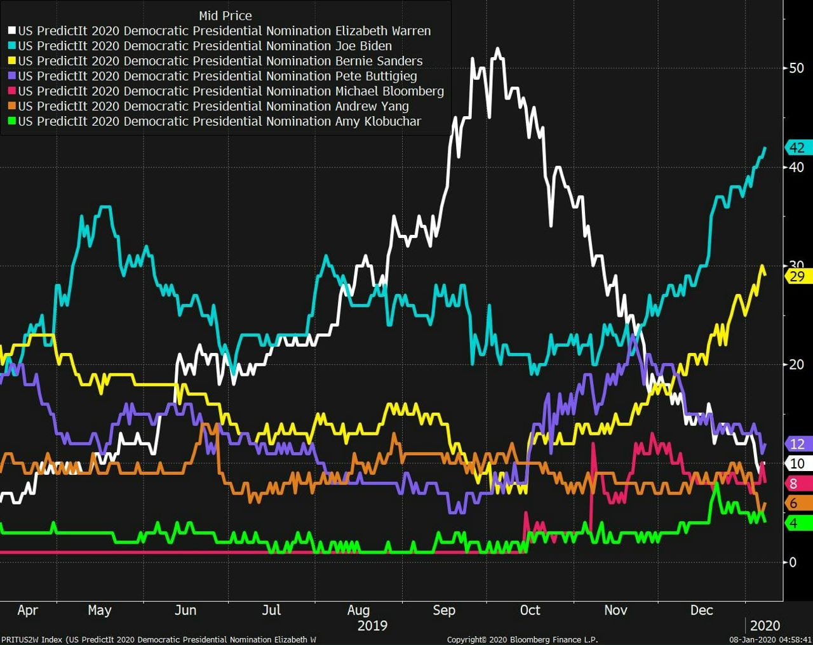Click the cyan Joe Biden legend swatch
The image size is (813, 645).
tap(11, 46)
